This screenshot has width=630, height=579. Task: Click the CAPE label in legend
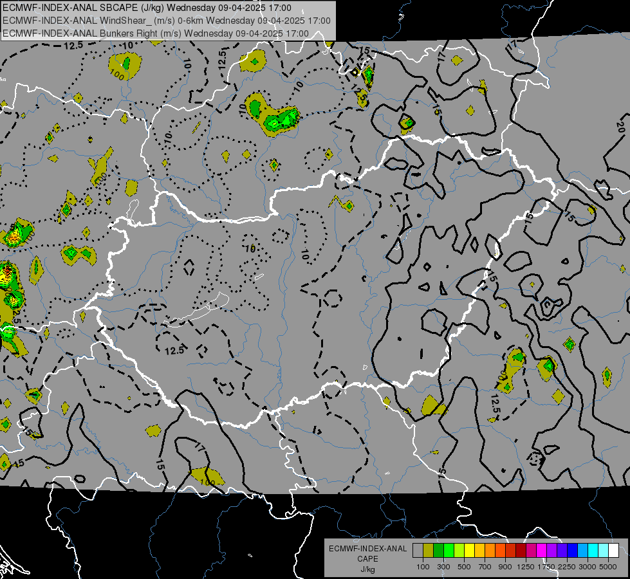tap(367, 559)
